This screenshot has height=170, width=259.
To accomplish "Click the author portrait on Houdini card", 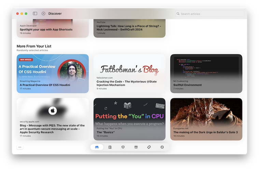I will pos(72,72).
